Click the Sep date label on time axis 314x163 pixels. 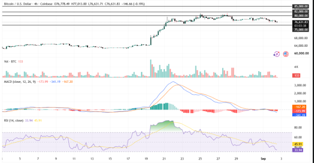(263, 159)
